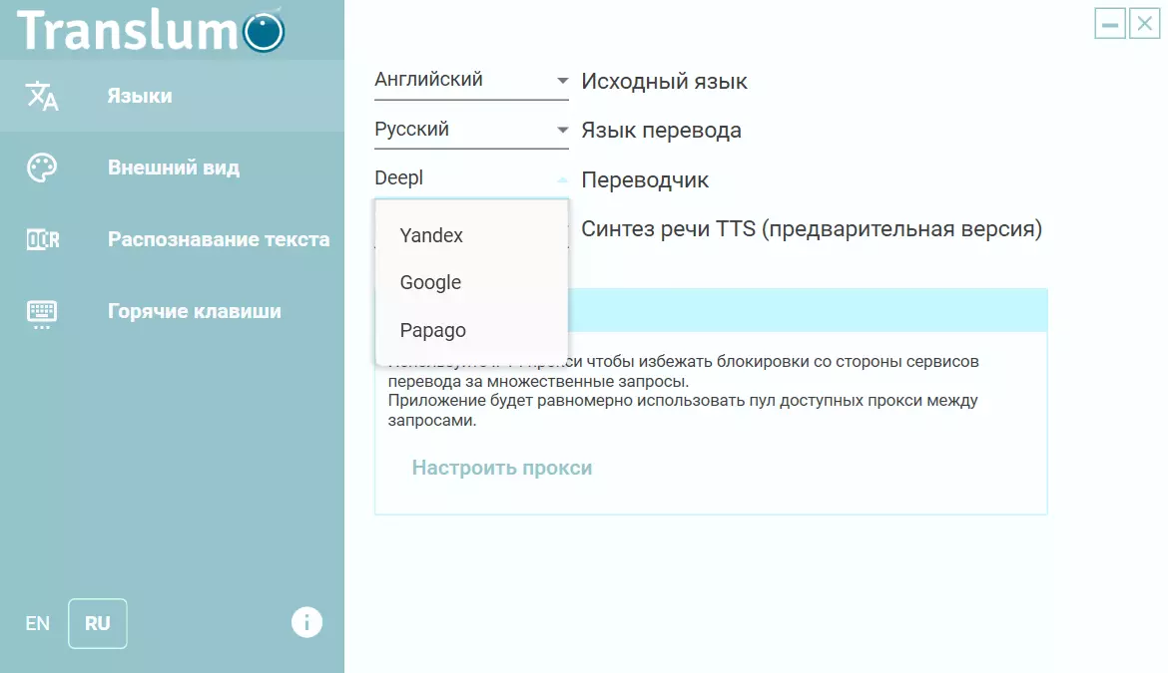Expand the Английский source language dropdown

pos(471,81)
